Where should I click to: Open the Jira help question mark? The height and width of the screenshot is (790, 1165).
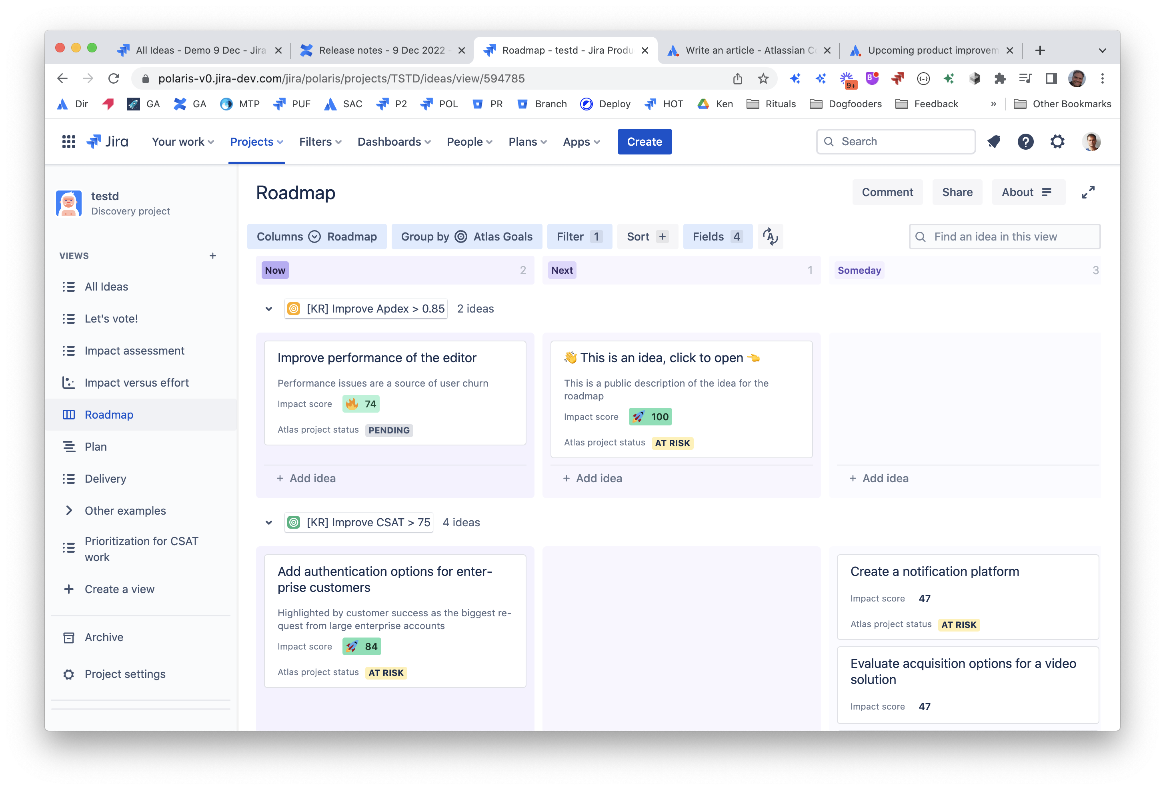coord(1025,141)
